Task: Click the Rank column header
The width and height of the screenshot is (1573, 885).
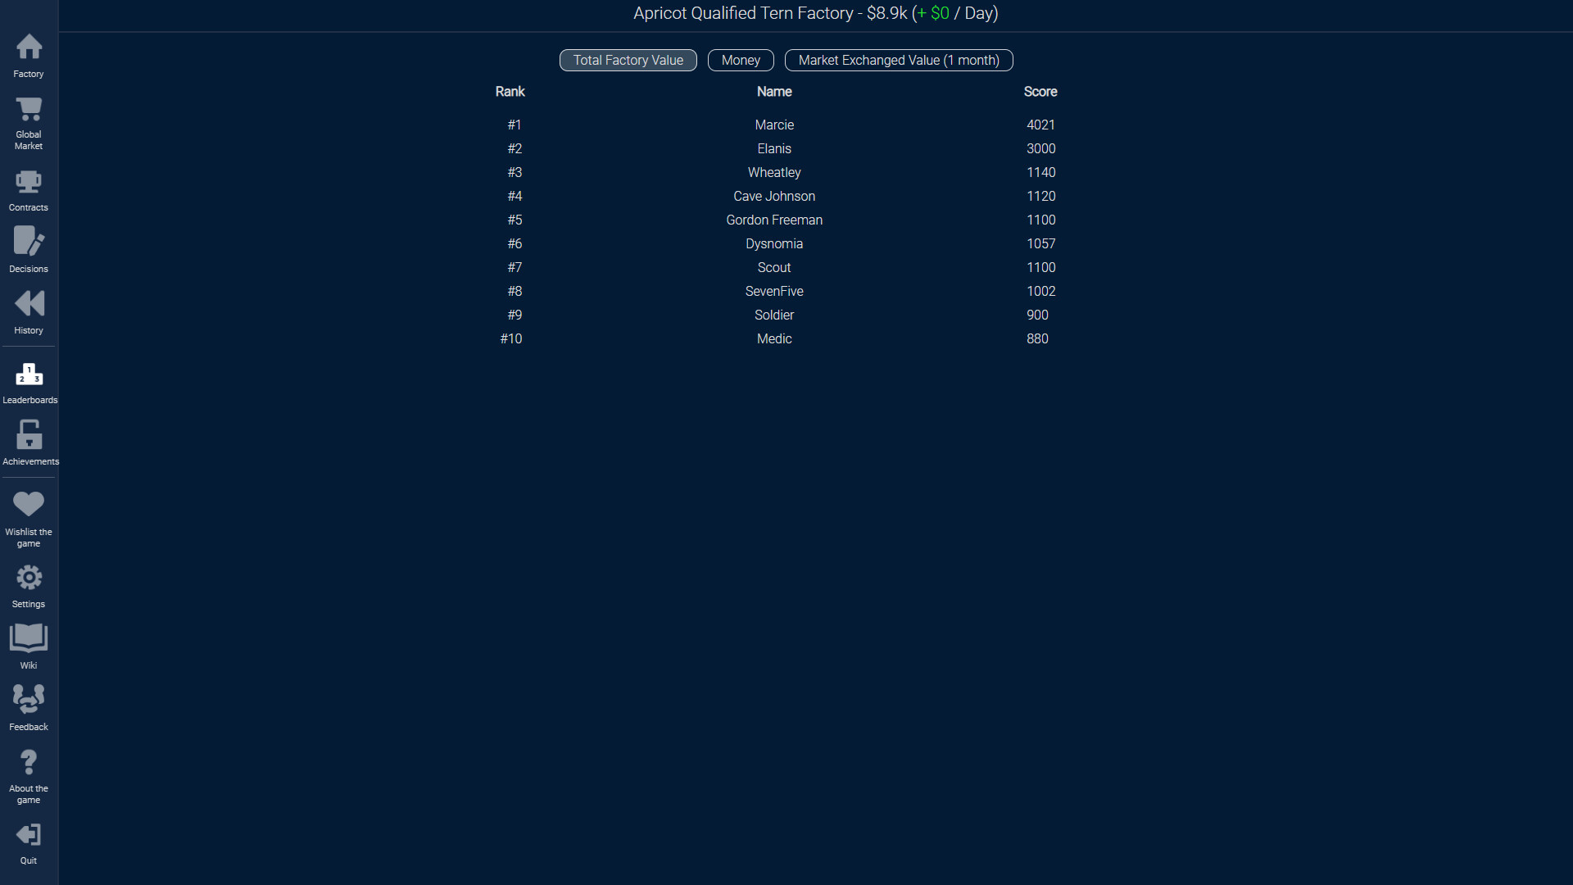Action: click(510, 92)
